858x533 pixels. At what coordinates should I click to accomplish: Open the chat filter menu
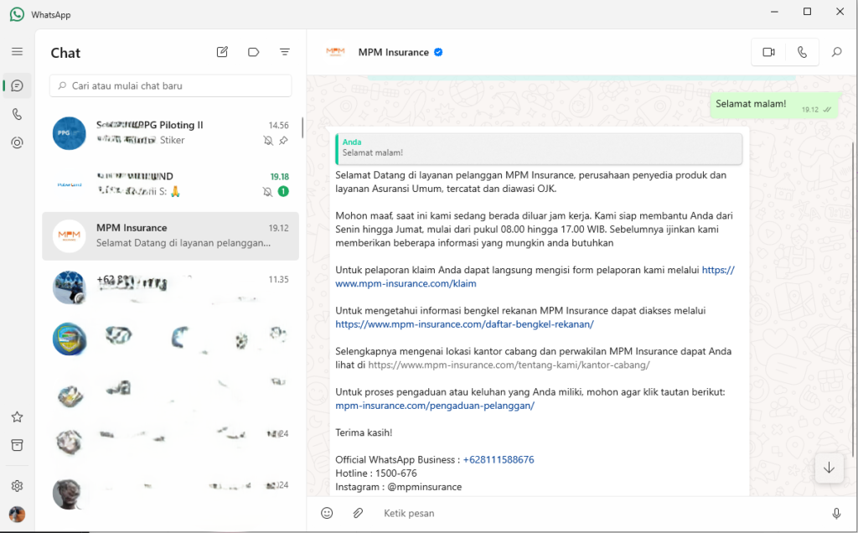click(x=285, y=52)
